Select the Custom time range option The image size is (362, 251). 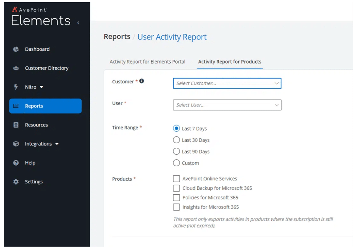pos(177,163)
